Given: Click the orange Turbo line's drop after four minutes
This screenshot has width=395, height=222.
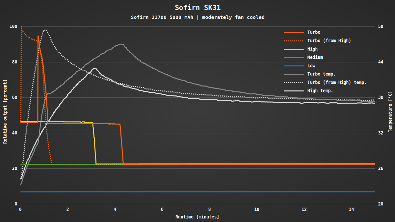Looking at the screenshot, I should click(x=121, y=144).
